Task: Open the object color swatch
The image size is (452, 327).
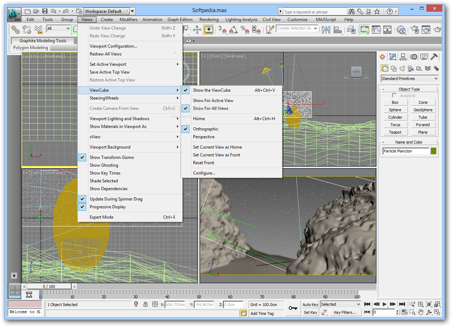Action: pyautogui.click(x=433, y=151)
